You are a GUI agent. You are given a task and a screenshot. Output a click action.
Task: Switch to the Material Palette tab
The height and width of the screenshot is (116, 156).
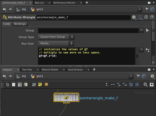(x=50, y=69)
